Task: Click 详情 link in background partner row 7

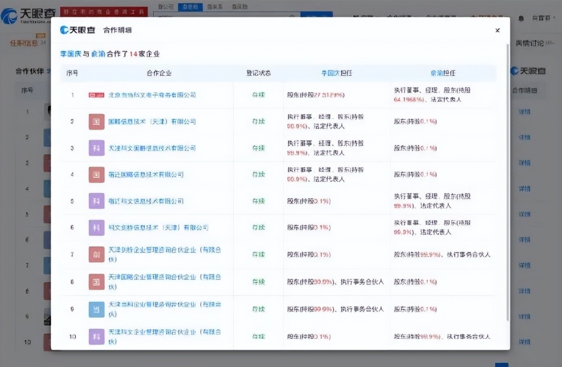Action: point(525,266)
